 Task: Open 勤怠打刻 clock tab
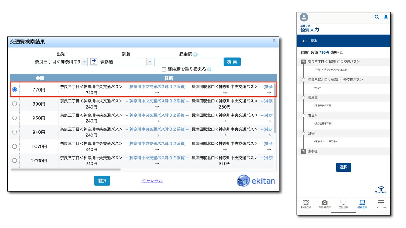click(306, 204)
